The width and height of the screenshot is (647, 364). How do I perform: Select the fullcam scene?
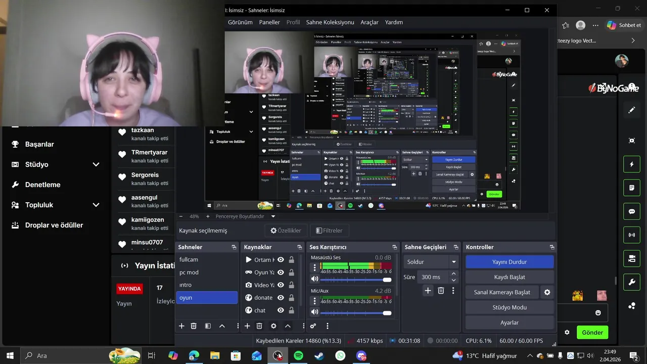coord(206,260)
